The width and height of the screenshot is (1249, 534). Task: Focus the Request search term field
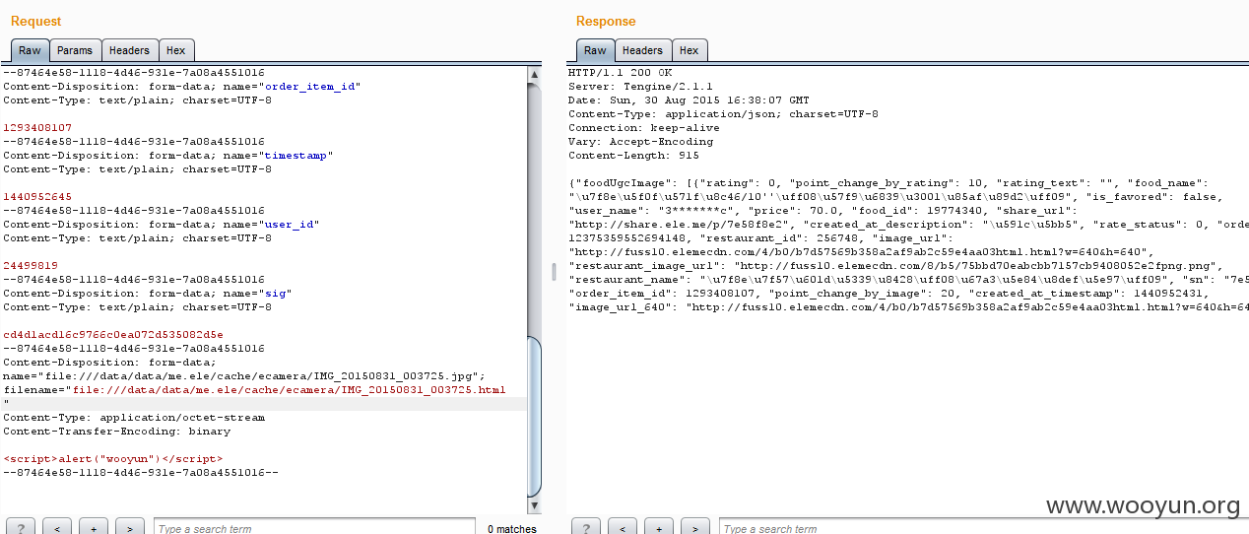point(314,528)
